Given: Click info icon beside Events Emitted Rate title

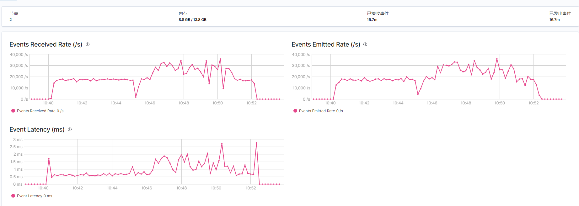Looking at the screenshot, I should coord(365,44).
